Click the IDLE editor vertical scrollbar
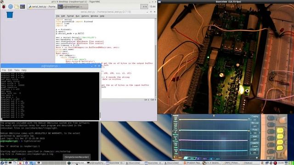294x165 pixels. [155, 58]
